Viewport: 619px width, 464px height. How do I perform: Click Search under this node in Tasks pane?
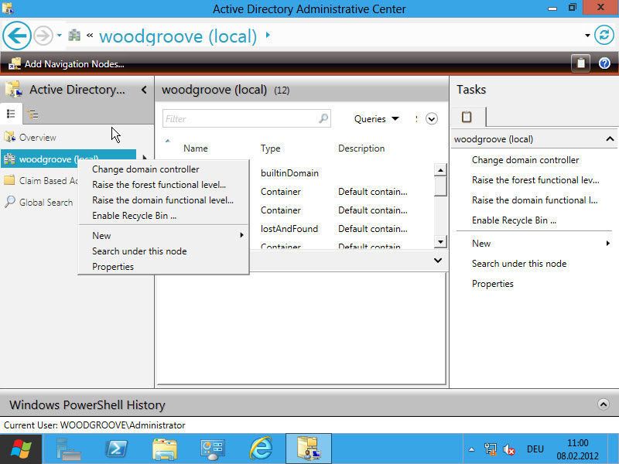[519, 264]
